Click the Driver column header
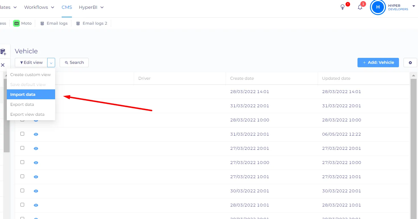418x219 pixels. (x=180, y=78)
